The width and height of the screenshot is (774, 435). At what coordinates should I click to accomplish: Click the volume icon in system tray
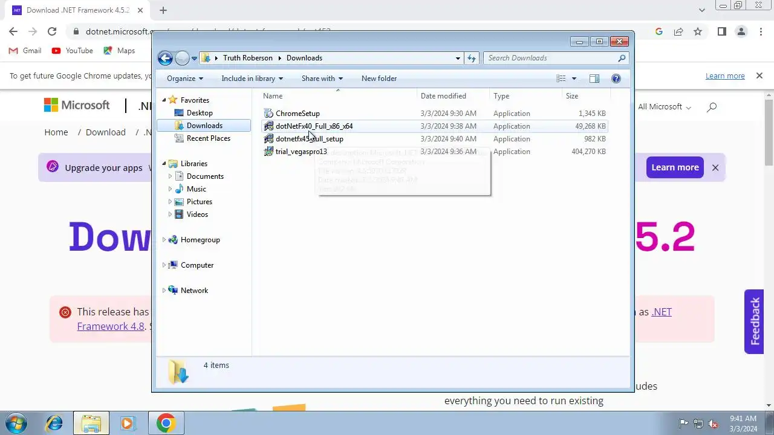713,424
